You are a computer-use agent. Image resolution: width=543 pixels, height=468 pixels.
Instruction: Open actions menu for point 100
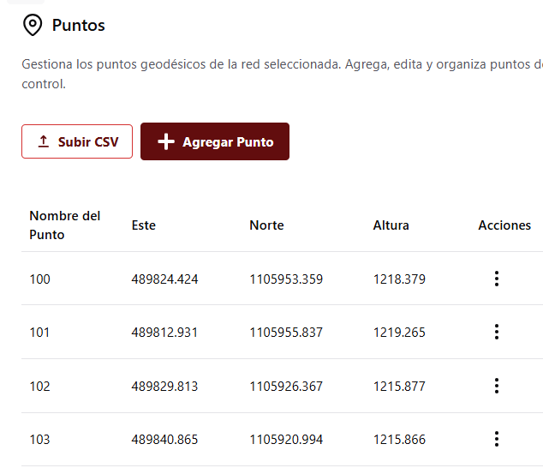click(x=497, y=279)
